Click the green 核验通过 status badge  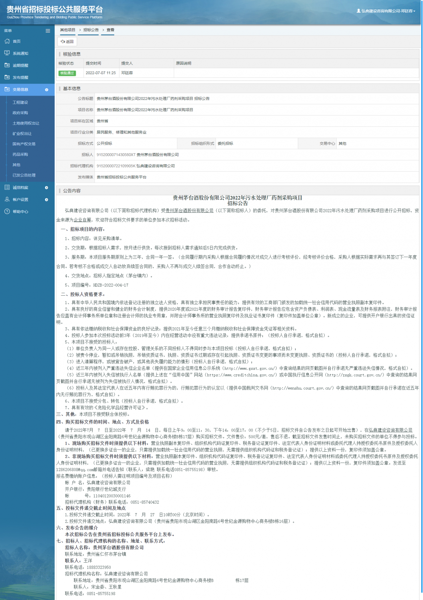click(x=67, y=73)
